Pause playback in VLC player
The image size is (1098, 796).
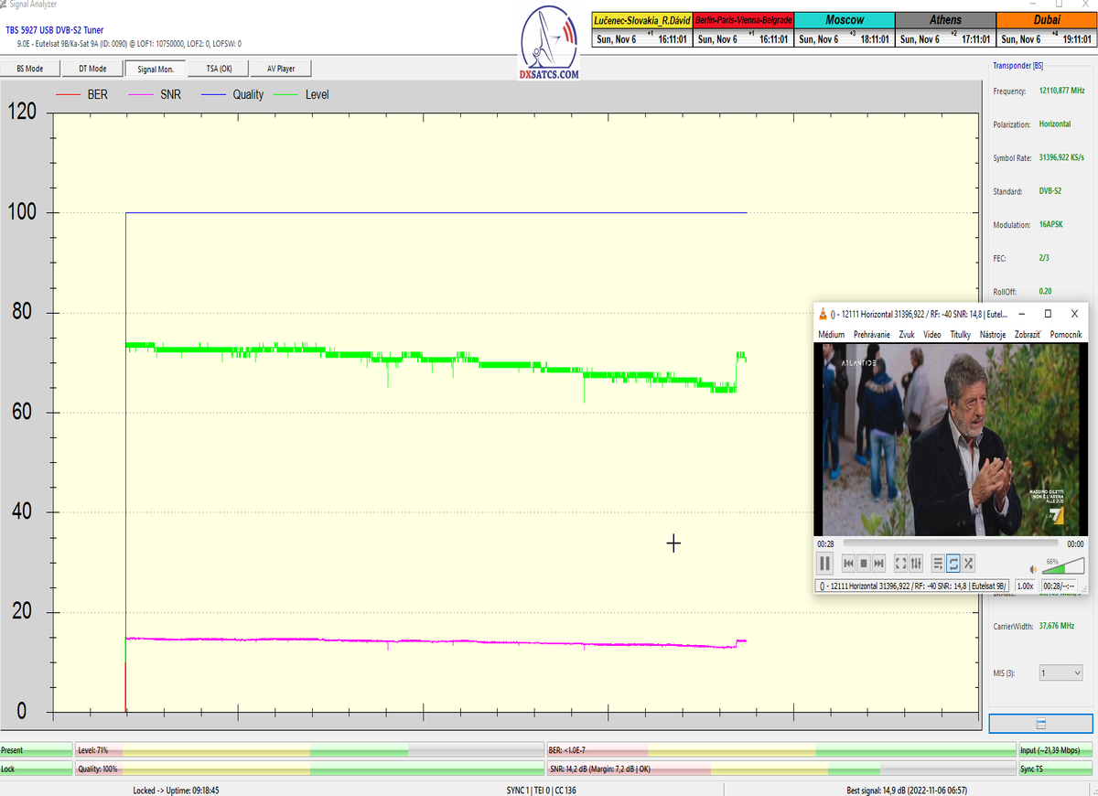824,563
